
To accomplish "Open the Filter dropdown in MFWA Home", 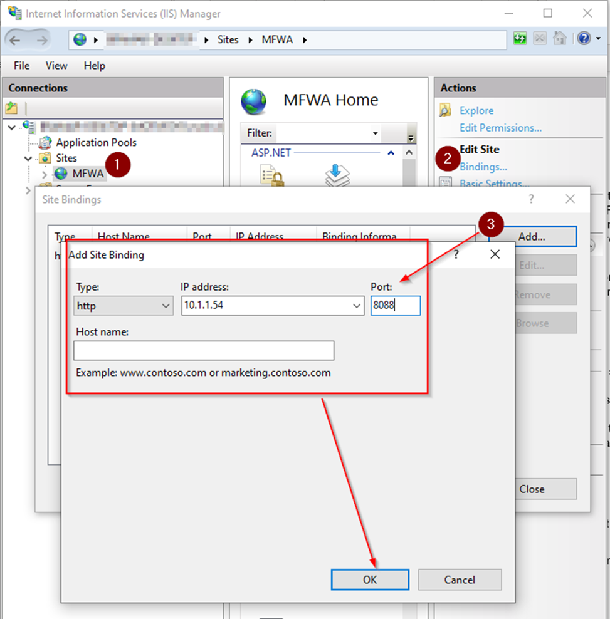I will 376,133.
